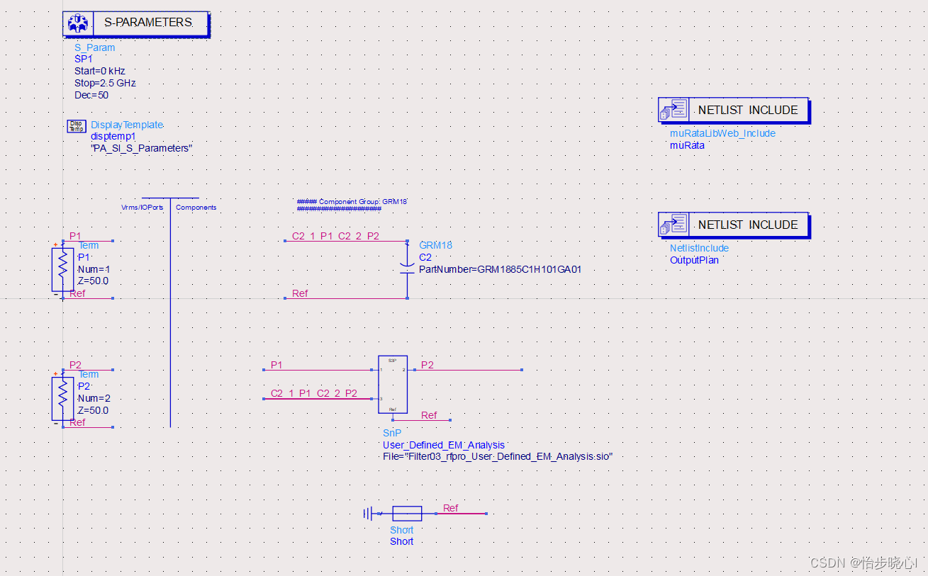
Task: Click the P1 wire label left of SnP block
Action: (276, 365)
